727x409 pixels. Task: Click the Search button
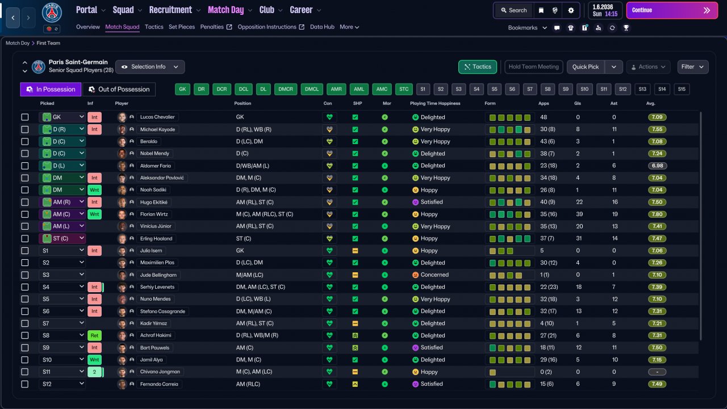click(513, 10)
